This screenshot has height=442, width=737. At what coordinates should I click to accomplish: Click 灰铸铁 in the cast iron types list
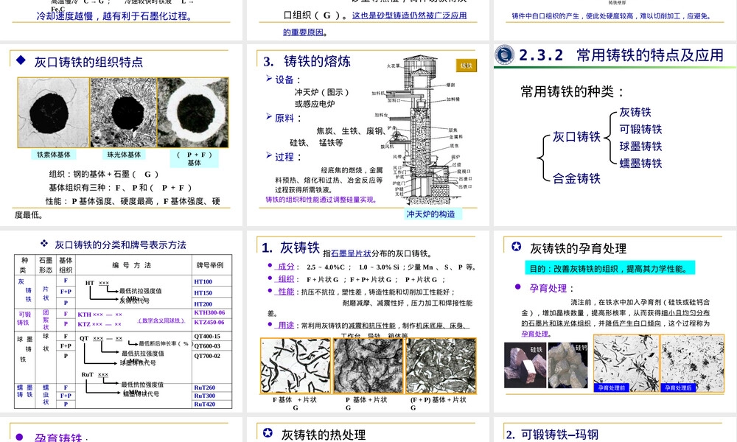click(x=635, y=112)
